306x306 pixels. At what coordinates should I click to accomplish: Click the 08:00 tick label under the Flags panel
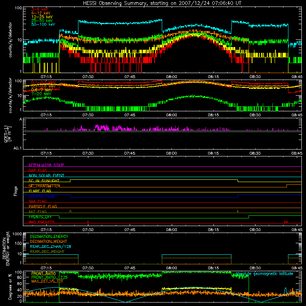(x=171, y=230)
